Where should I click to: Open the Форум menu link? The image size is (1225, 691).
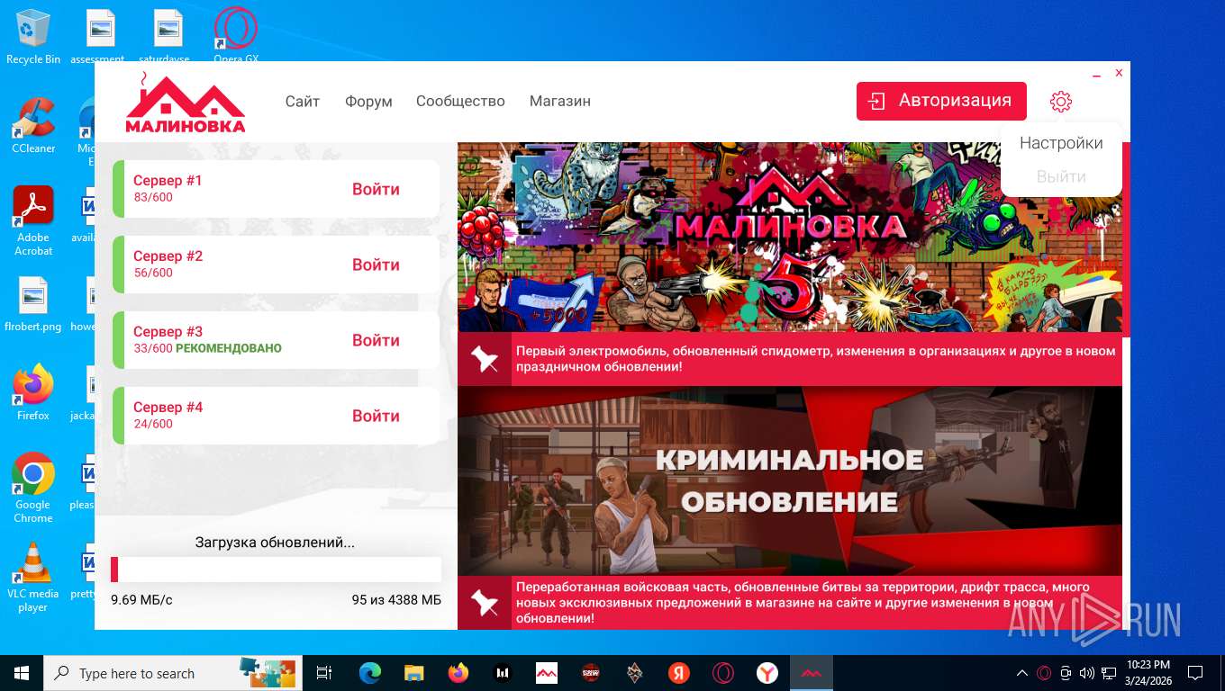coord(368,101)
